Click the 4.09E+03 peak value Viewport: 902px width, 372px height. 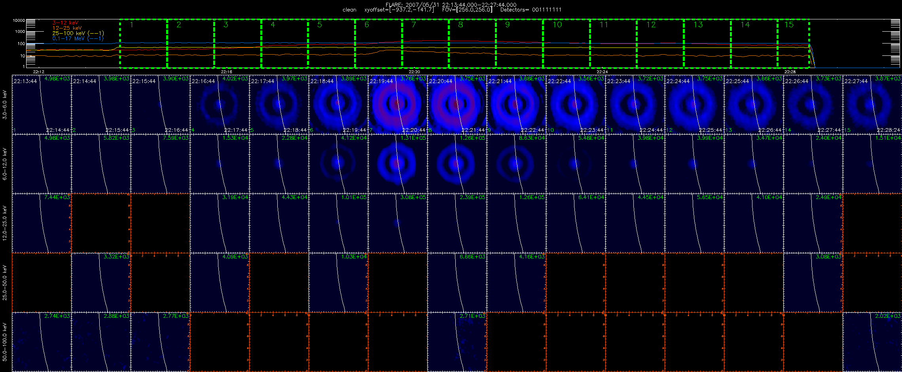(235, 256)
